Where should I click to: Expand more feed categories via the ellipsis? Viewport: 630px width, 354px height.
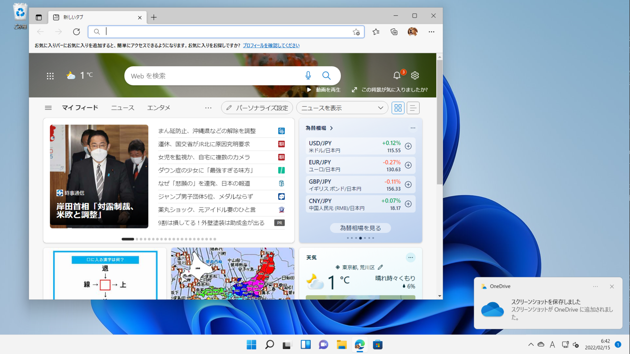pos(208,108)
